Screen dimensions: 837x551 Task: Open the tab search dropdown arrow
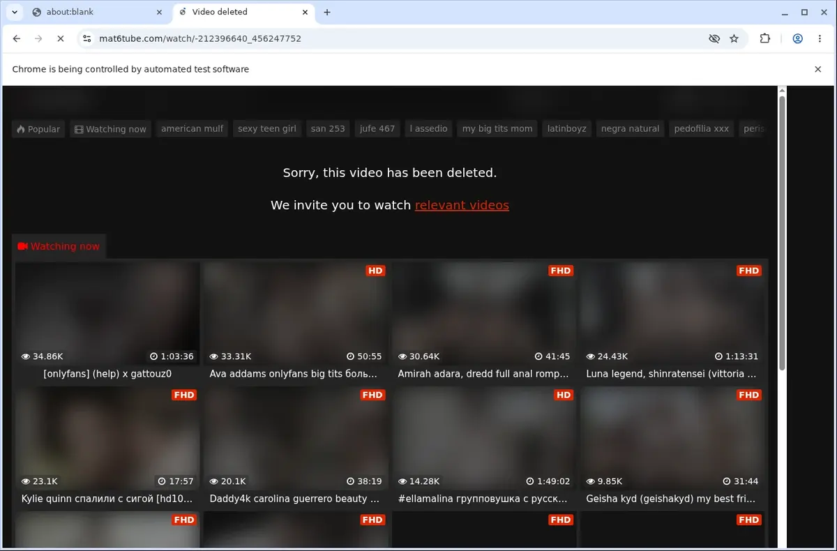[x=15, y=12]
